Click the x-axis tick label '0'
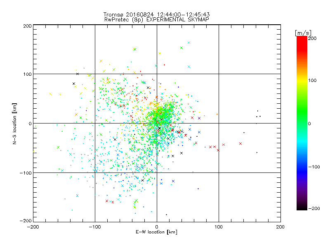330x247 pixels. tap(157, 227)
